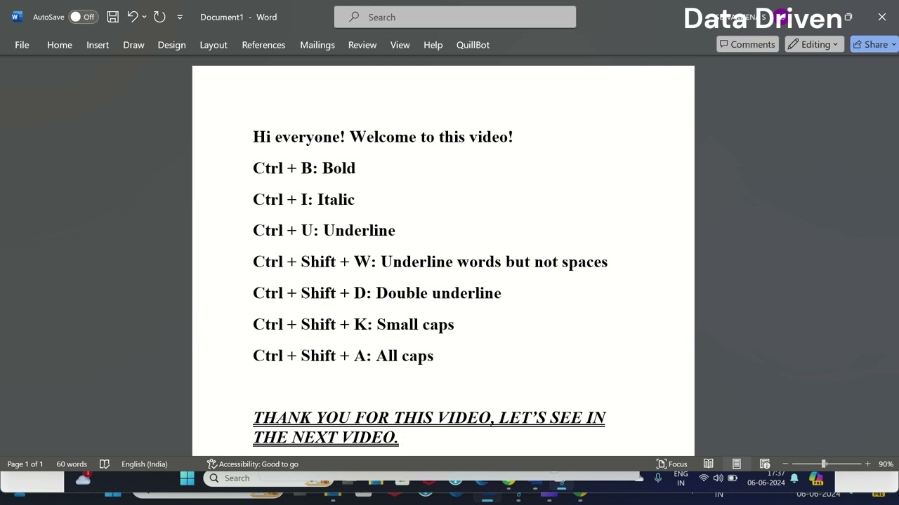Viewport: 899px width, 505px height.
Task: Open the QuillBot tab
Action: click(x=473, y=45)
